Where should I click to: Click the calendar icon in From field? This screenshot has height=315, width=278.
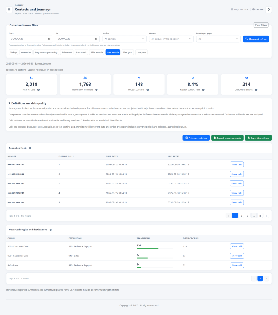point(49,39)
